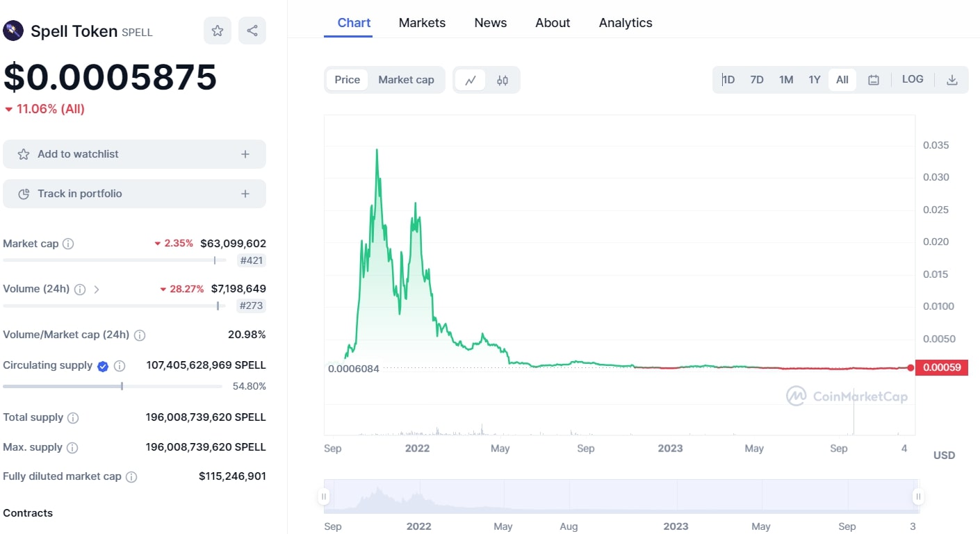The height and width of the screenshot is (534, 980).
Task: Click the right range slider handle
Action: (x=918, y=497)
